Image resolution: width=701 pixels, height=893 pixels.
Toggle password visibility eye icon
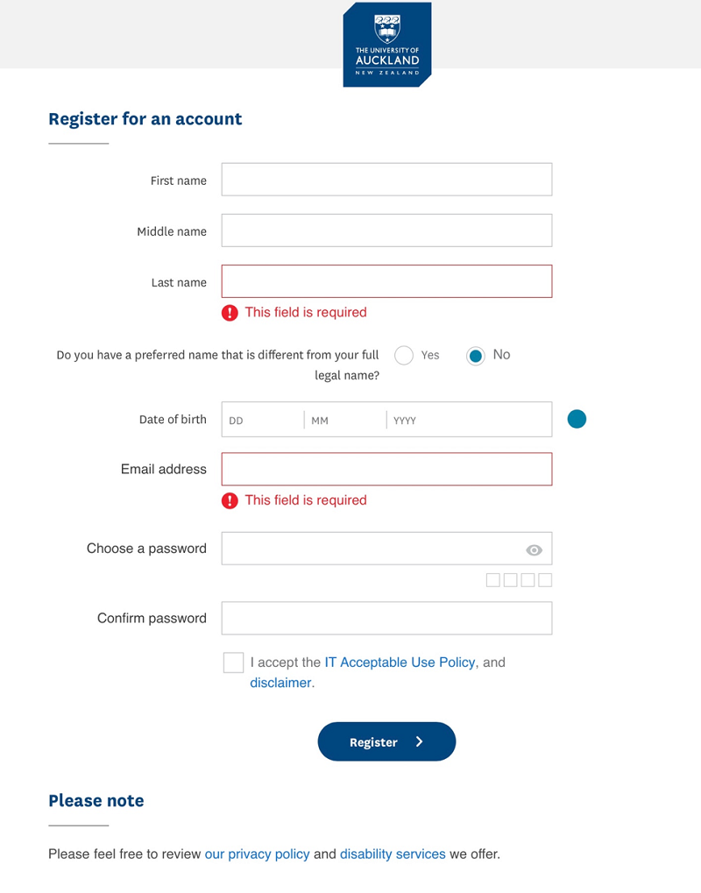[x=534, y=550]
